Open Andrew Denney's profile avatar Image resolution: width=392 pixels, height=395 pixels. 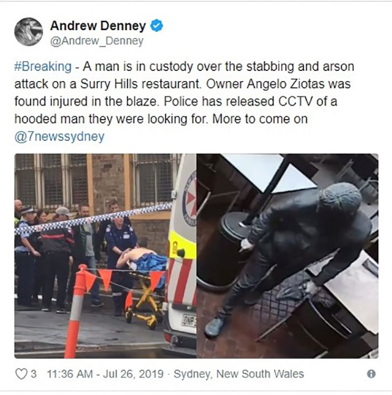coord(29,32)
